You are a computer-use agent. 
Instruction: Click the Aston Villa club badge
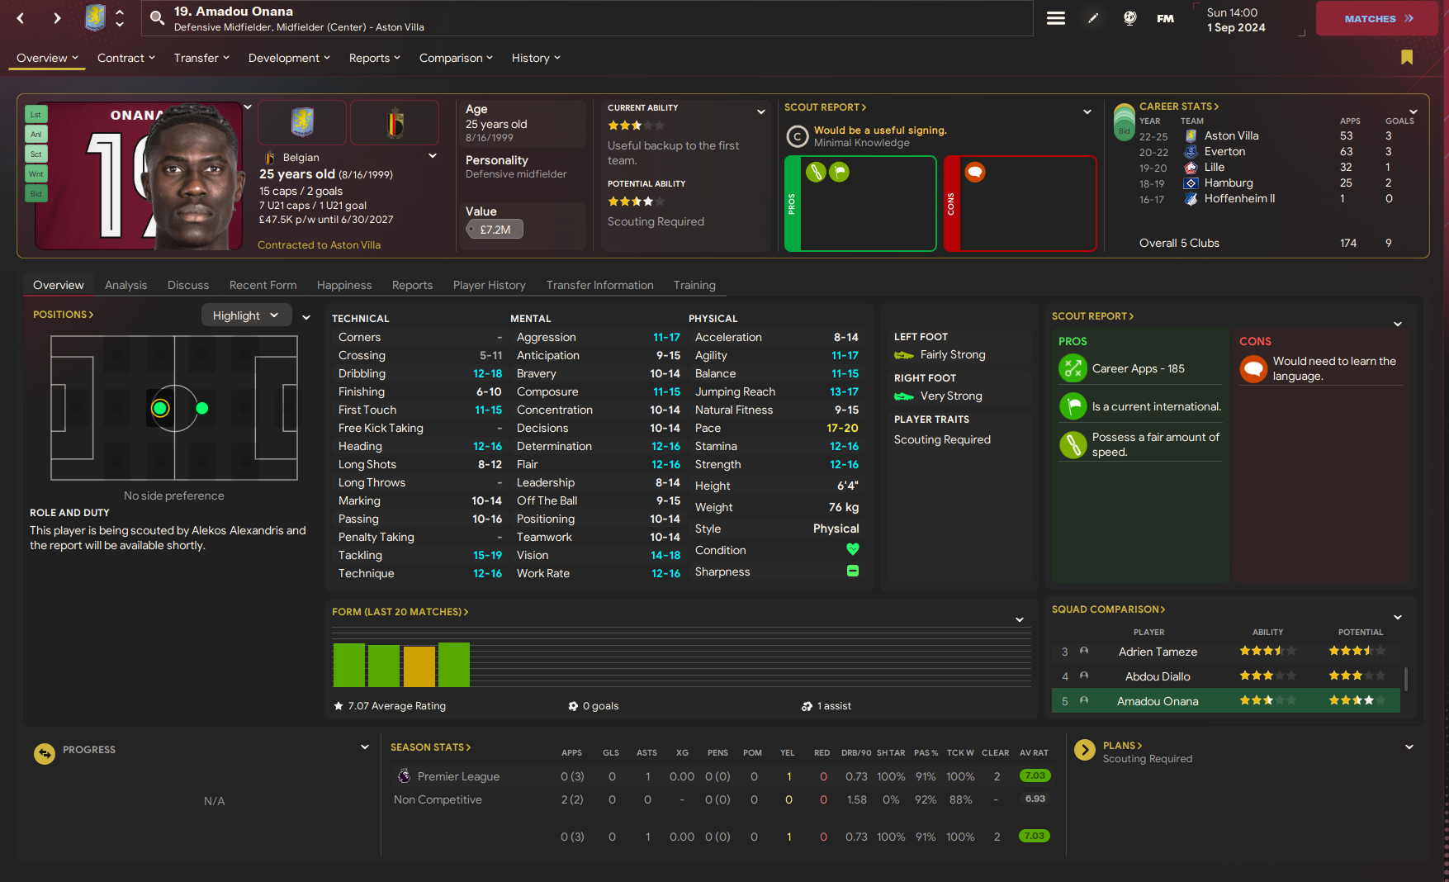302,122
